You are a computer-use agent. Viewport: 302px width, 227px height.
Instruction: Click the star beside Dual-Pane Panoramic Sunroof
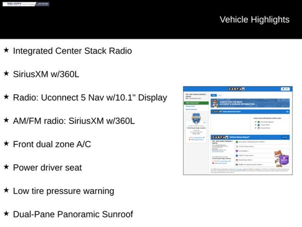[6, 213]
